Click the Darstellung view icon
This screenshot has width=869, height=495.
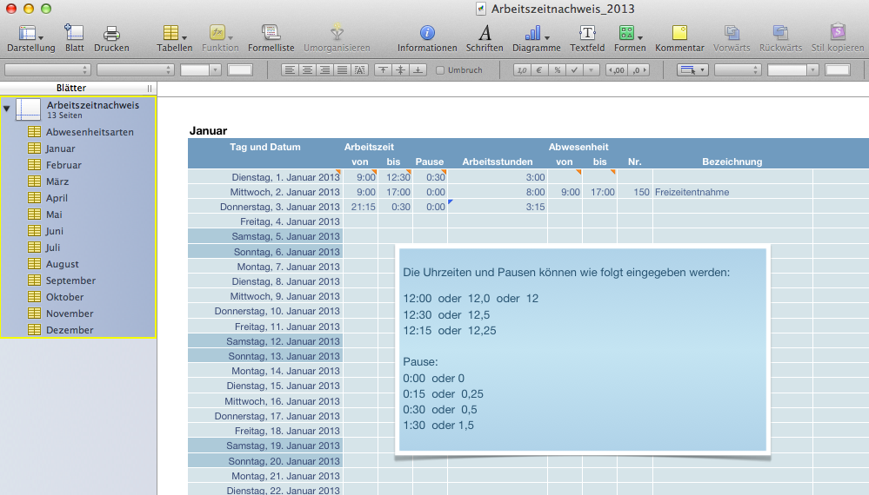tap(30, 34)
